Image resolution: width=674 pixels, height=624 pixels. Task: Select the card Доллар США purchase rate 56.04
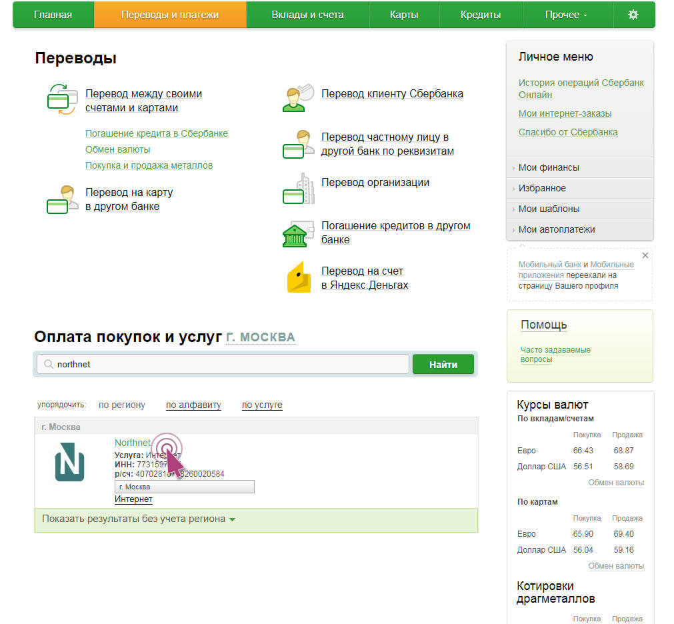(583, 549)
